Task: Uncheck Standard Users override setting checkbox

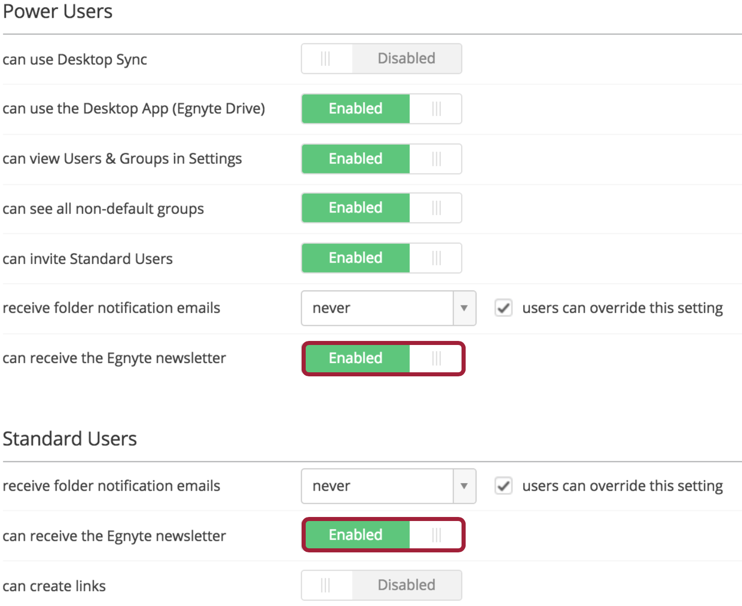Action: (x=504, y=486)
